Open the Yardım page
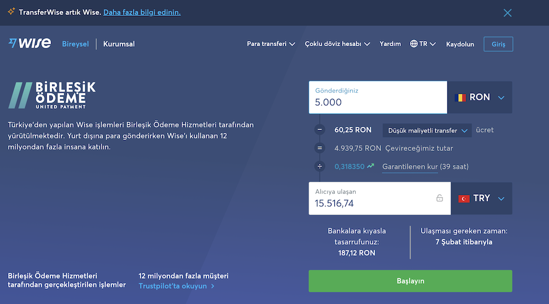The height and width of the screenshot is (304, 549). pyautogui.click(x=390, y=44)
